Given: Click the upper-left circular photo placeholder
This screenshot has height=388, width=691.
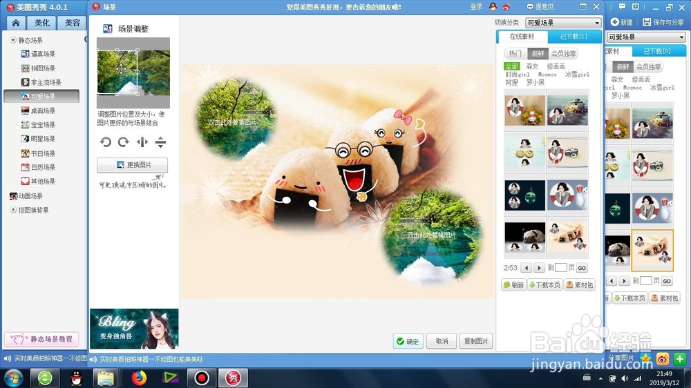Looking at the screenshot, I should [236, 119].
